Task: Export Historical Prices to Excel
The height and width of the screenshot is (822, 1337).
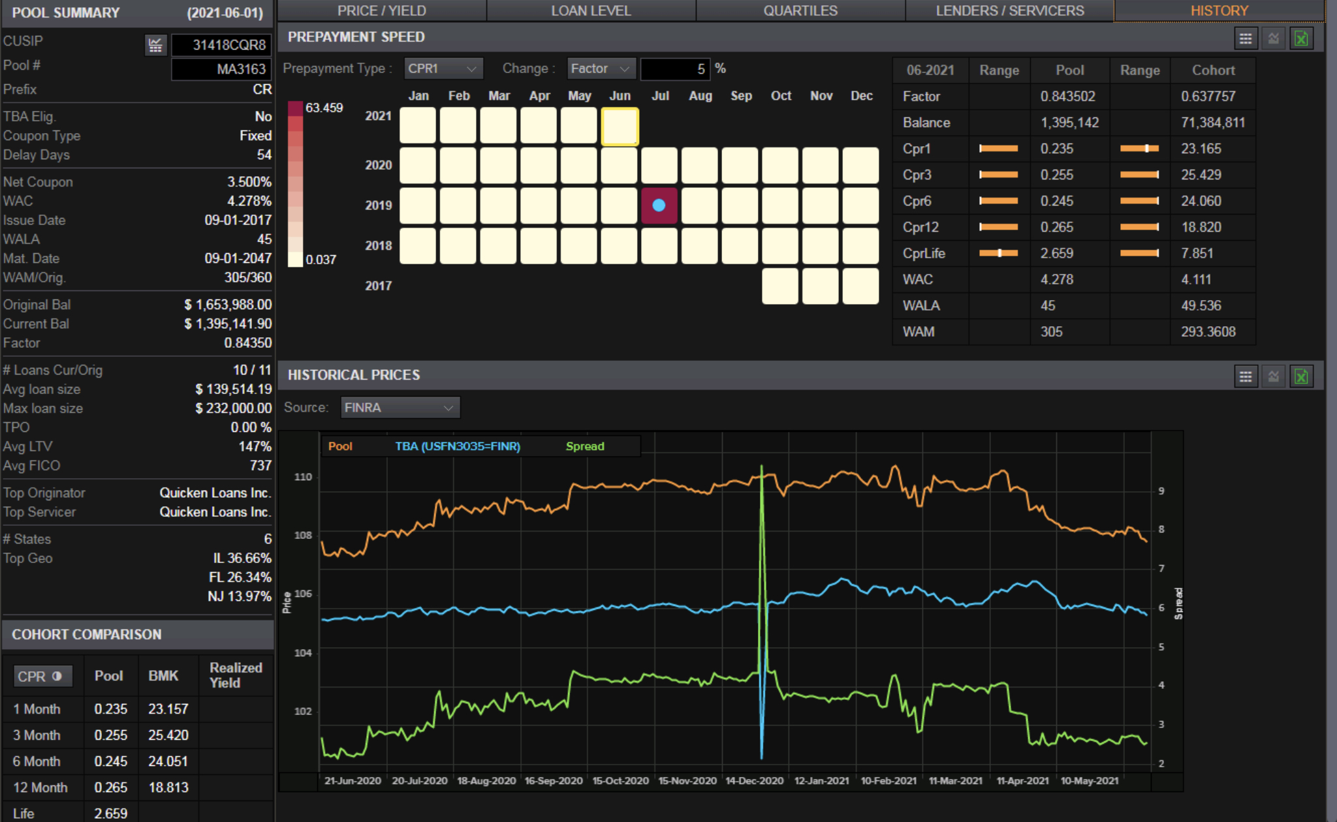Action: point(1301,376)
